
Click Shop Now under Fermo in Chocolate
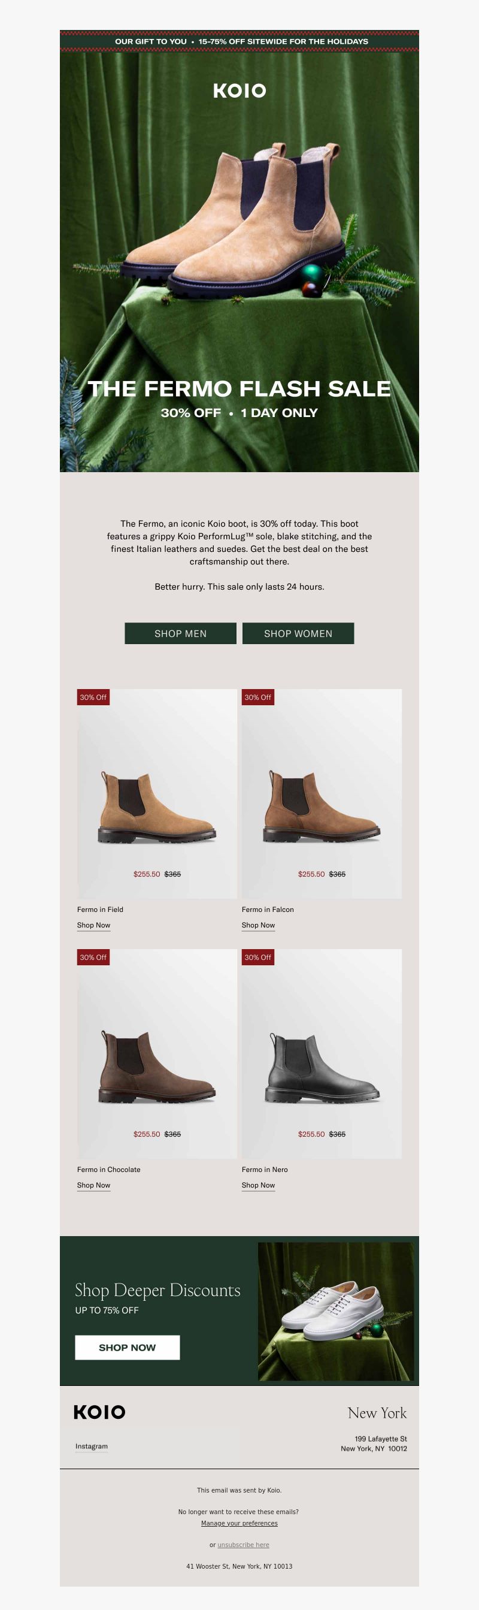93,1185
